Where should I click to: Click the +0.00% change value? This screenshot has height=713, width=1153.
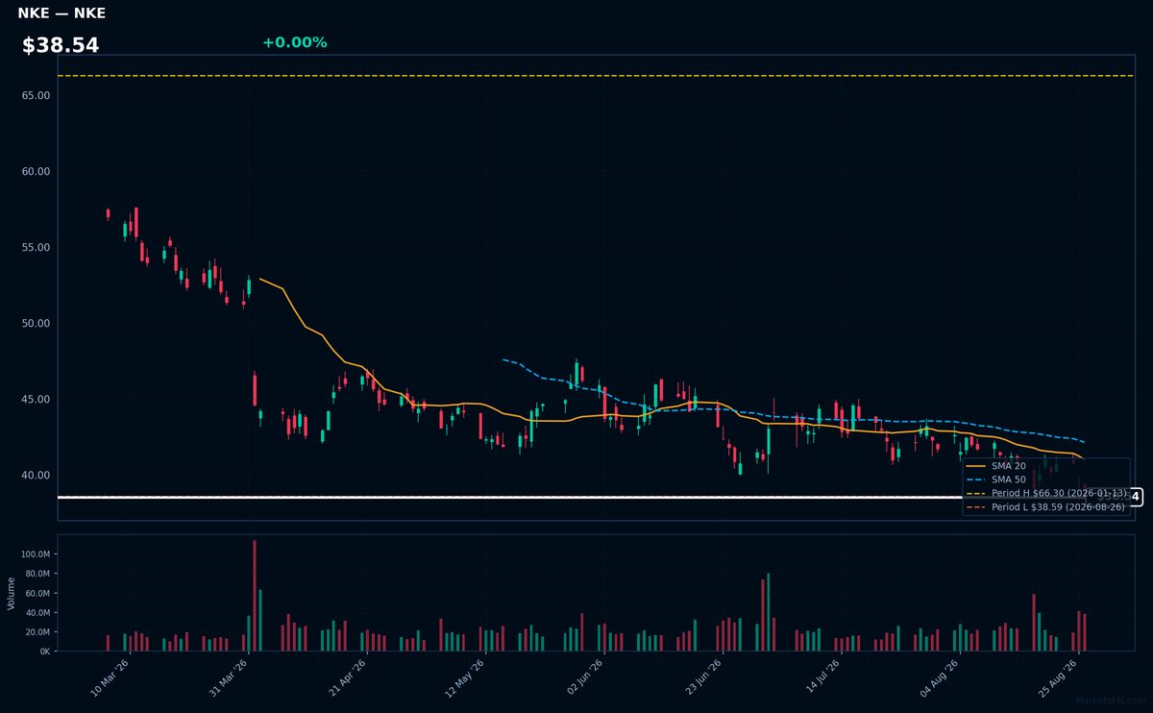coord(294,42)
